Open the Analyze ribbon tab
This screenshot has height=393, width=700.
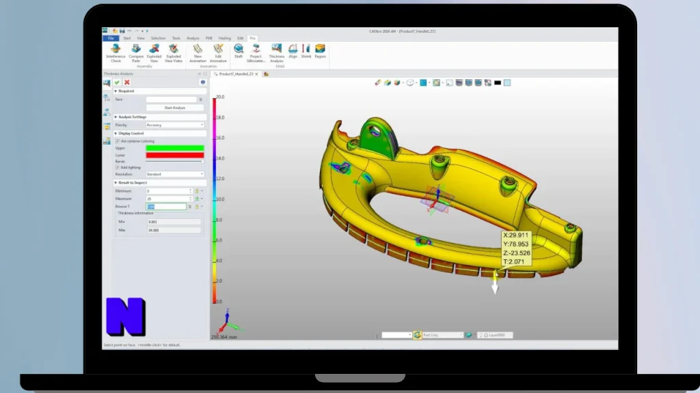[x=193, y=38]
